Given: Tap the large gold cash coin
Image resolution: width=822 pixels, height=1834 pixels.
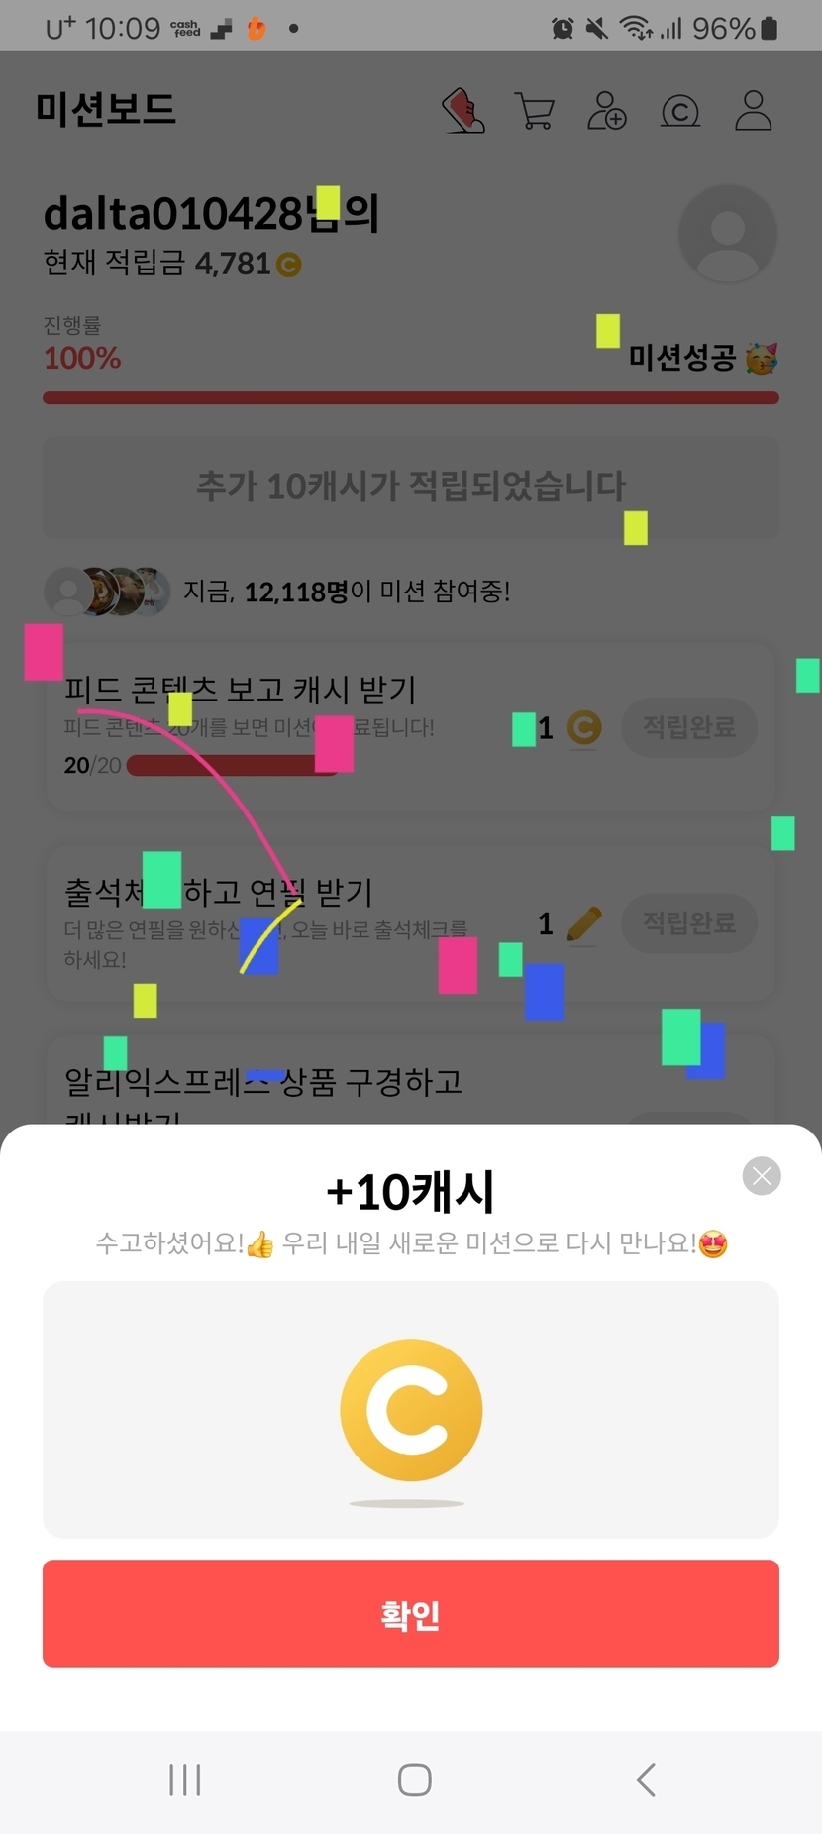Looking at the screenshot, I should (411, 1409).
